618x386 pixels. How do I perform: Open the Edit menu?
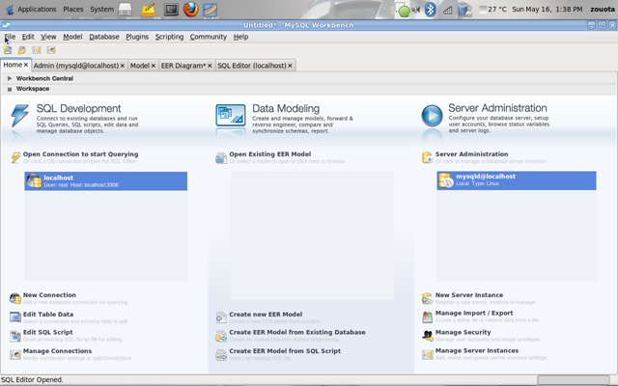(28, 37)
